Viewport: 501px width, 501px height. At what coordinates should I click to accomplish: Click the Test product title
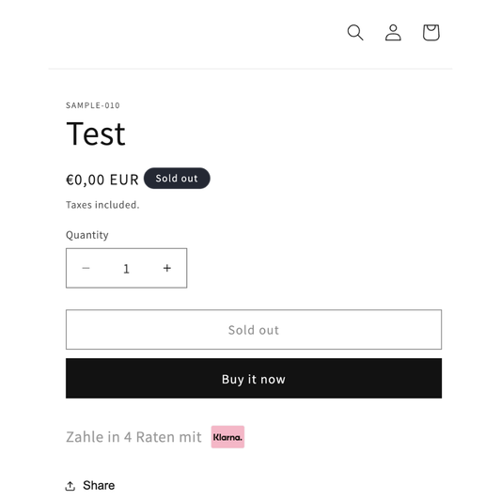96,133
